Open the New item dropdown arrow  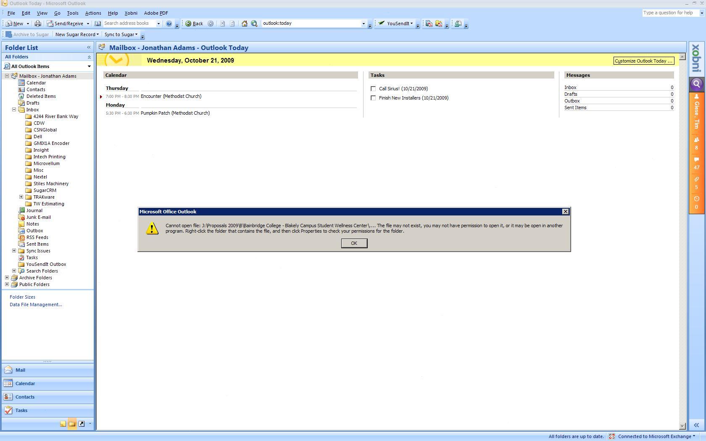pos(28,24)
